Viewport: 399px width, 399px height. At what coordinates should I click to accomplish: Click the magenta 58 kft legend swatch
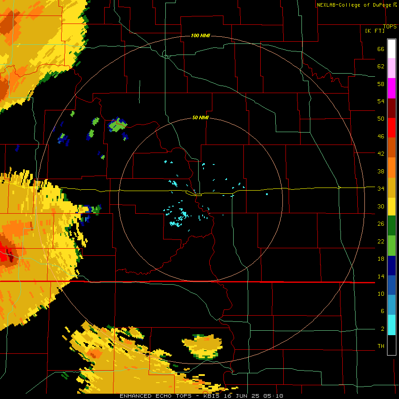(x=391, y=88)
